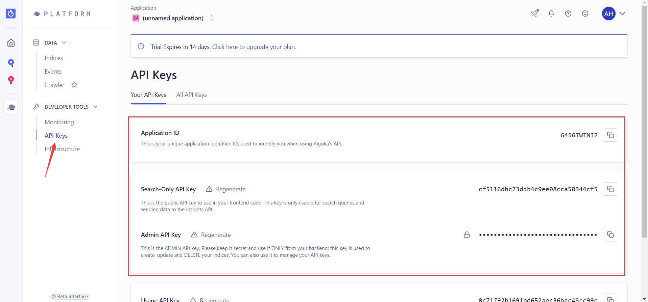The width and height of the screenshot is (648, 302).
Task: Click the Beta interface badge
Action: tap(70, 296)
